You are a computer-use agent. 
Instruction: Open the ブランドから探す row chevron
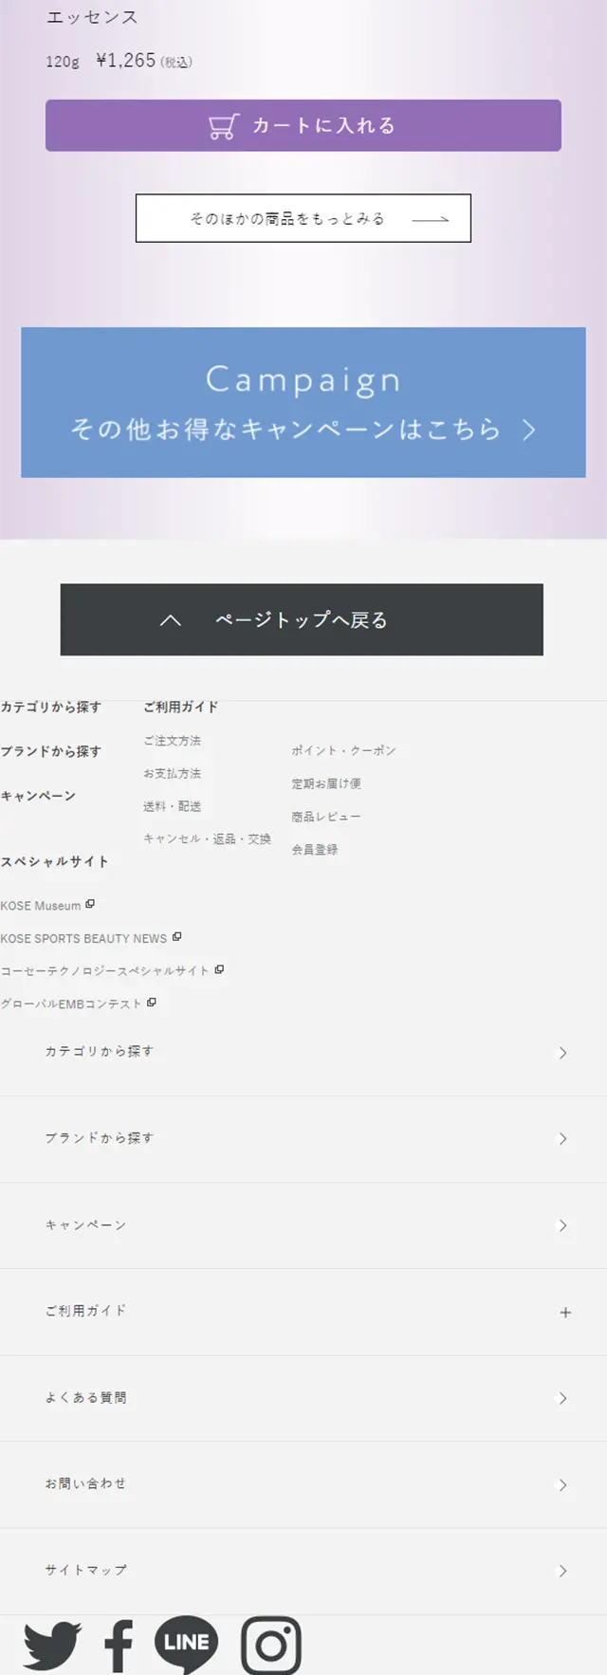click(x=563, y=1138)
